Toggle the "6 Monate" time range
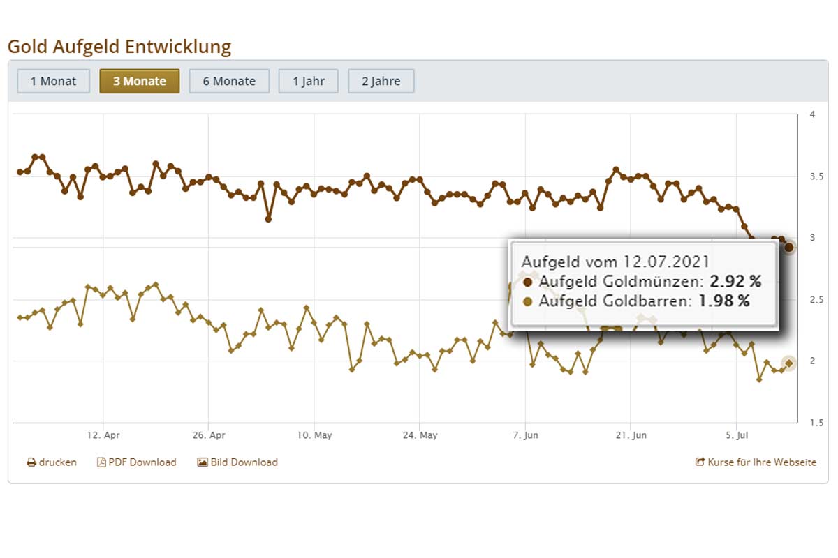The image size is (838, 558). (229, 81)
